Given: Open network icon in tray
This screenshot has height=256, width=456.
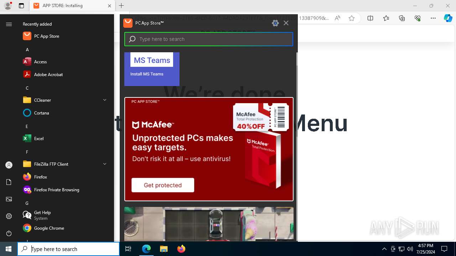Looking at the screenshot, I should [x=401, y=249].
